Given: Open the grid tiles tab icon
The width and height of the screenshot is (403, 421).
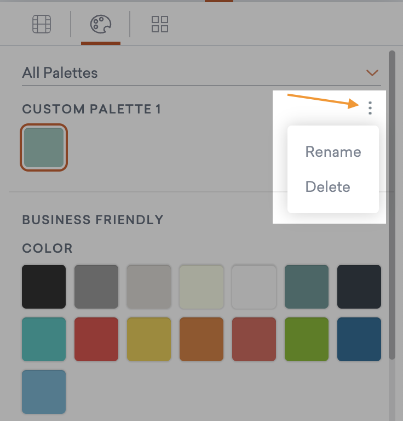Looking at the screenshot, I should coord(159,24).
